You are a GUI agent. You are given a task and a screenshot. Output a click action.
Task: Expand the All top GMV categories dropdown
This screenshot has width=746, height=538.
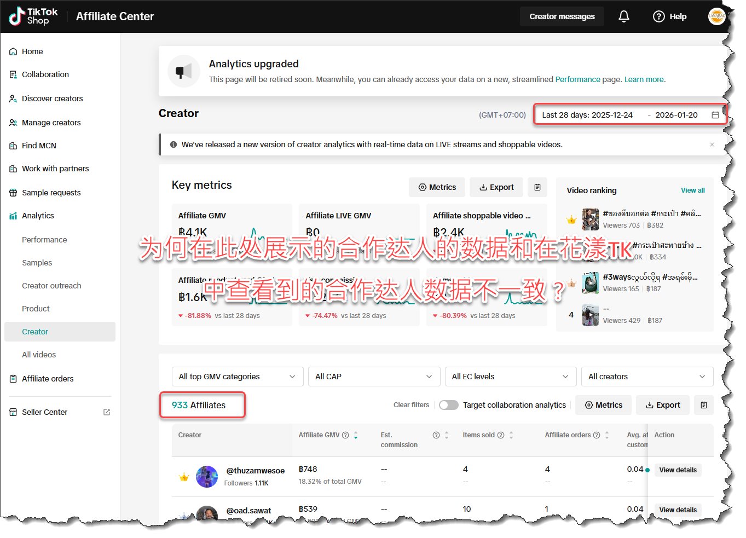tap(237, 377)
